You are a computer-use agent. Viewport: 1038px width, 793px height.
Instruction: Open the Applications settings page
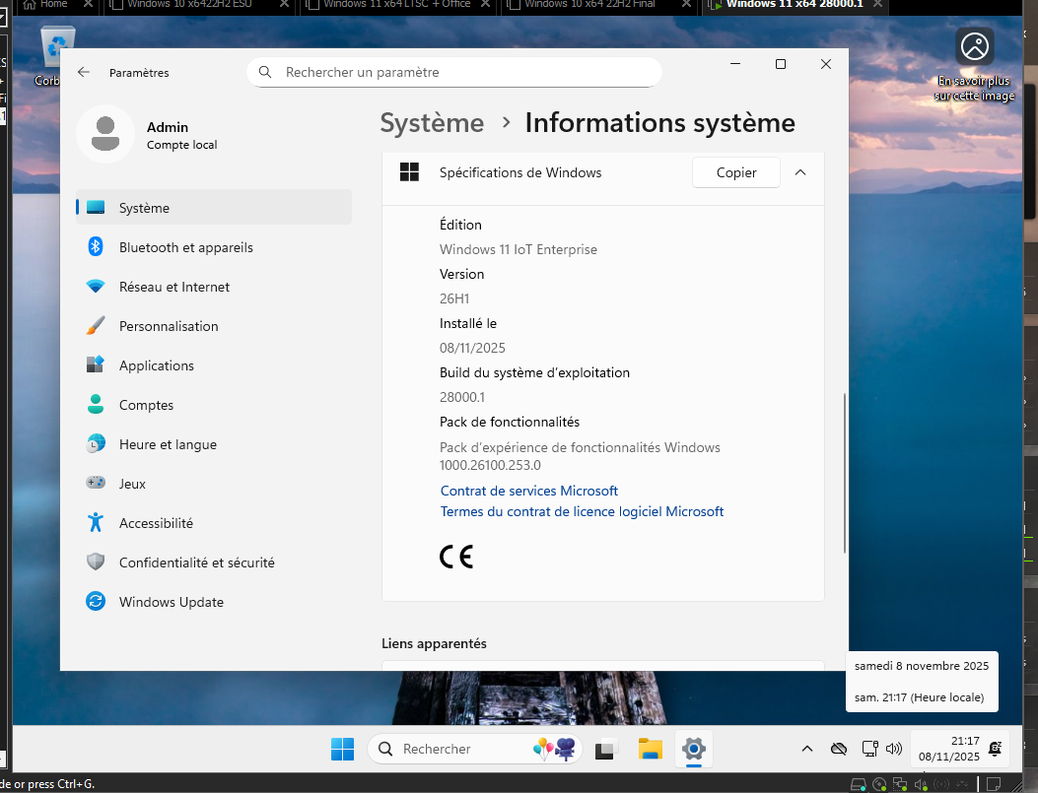pyautogui.click(x=156, y=365)
